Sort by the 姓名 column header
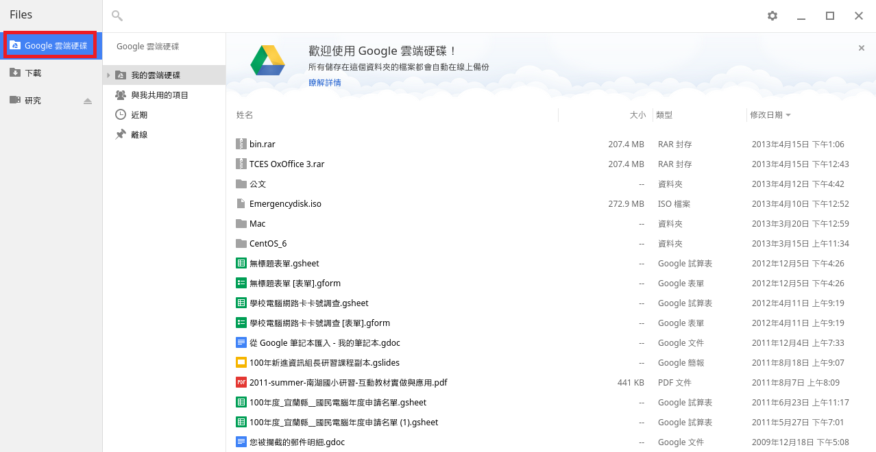The width and height of the screenshot is (876, 452). 245,115
